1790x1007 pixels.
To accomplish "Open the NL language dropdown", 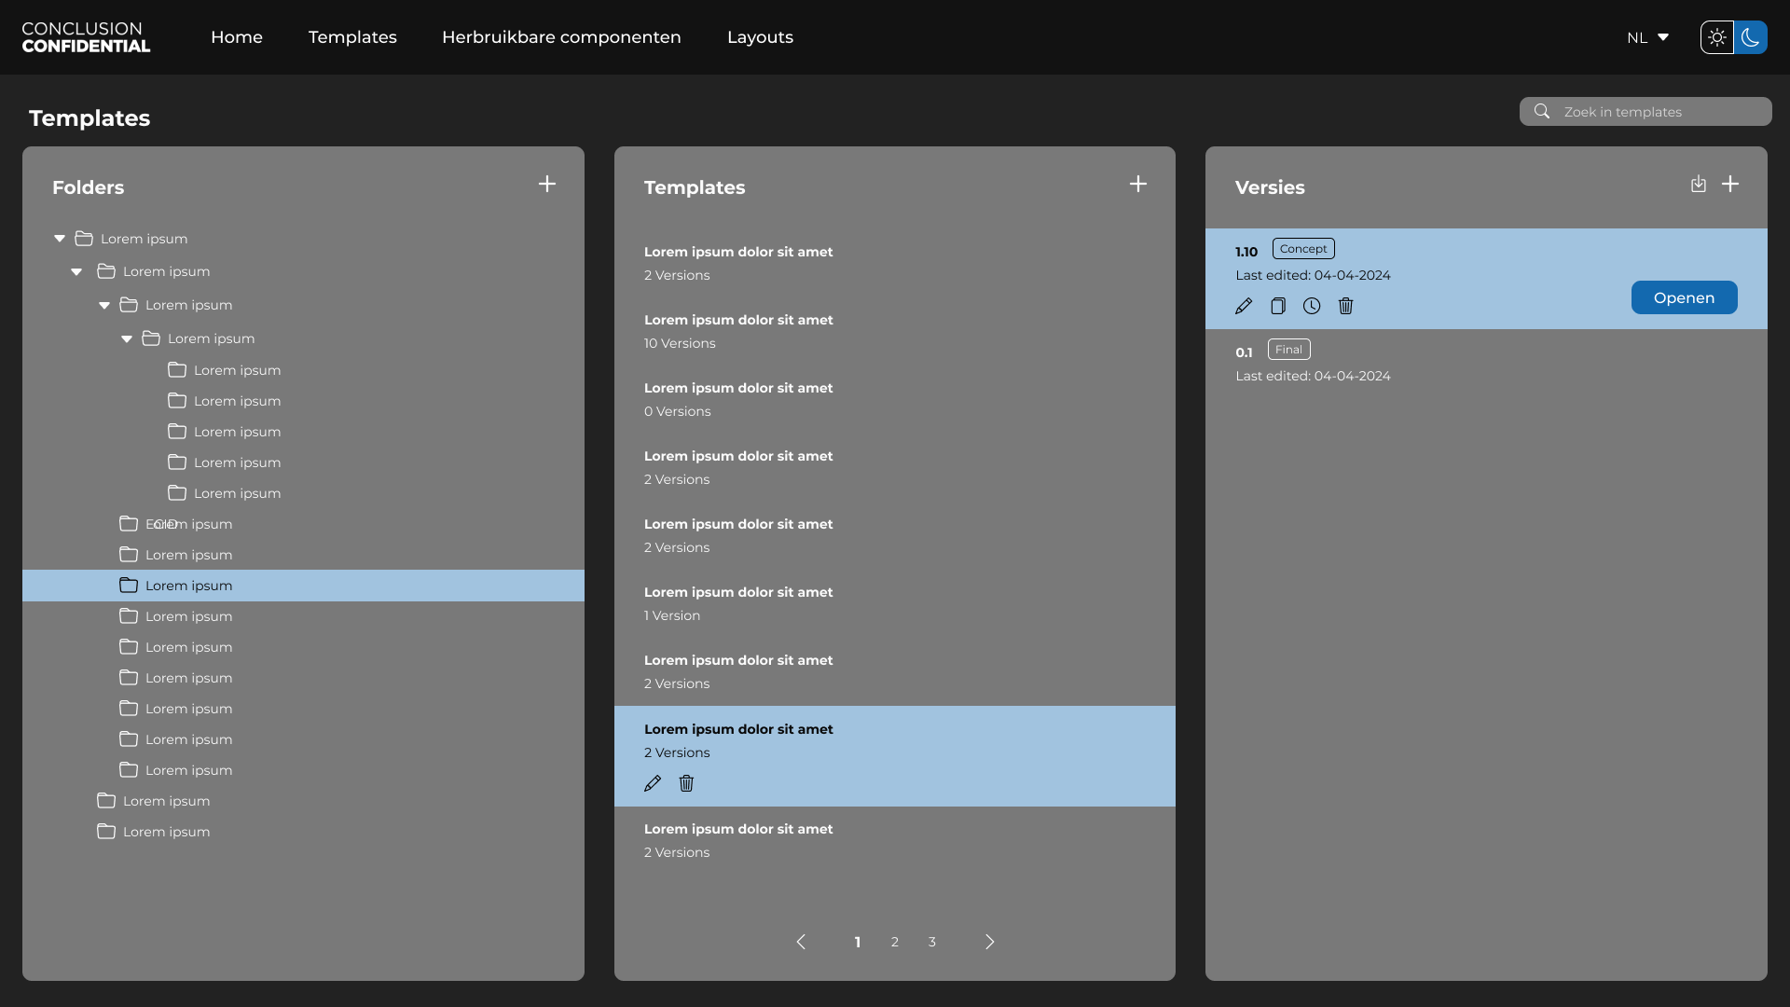I will (x=1647, y=37).
